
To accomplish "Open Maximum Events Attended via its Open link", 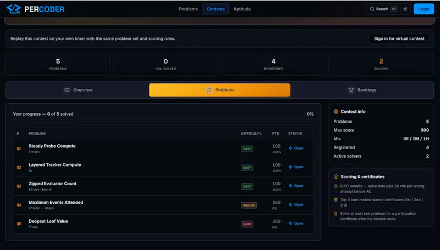I will coord(296,204).
